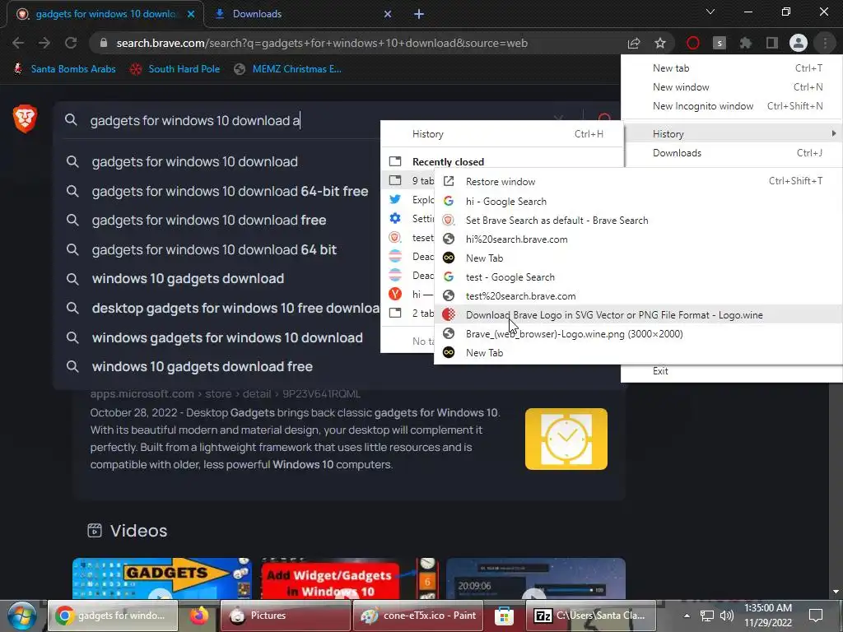Open Microsoft Store taskbar icon
This screenshot has width=843, height=632.
click(x=504, y=616)
